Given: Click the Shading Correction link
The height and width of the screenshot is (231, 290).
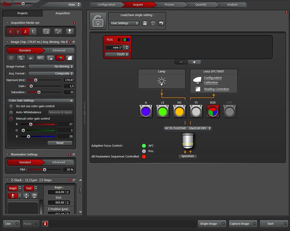Looking at the screenshot, I should point(216,89).
